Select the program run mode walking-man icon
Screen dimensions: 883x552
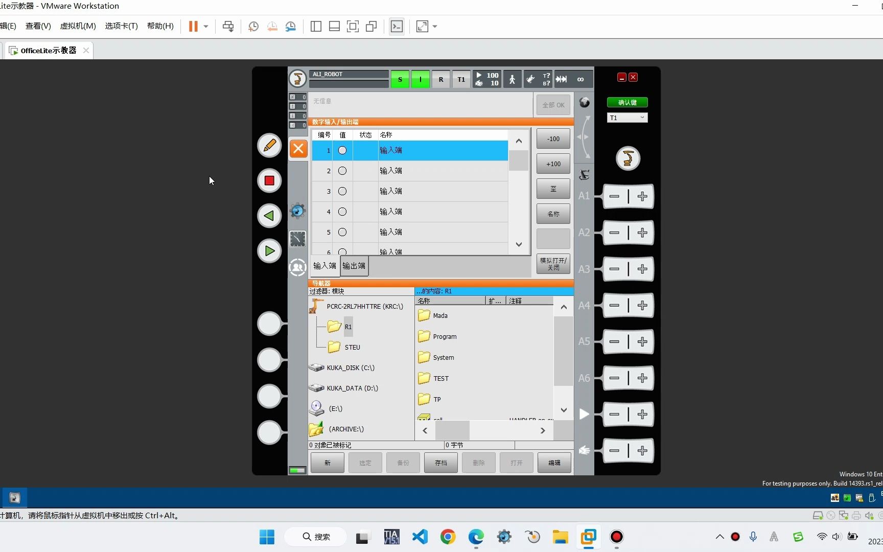(512, 79)
